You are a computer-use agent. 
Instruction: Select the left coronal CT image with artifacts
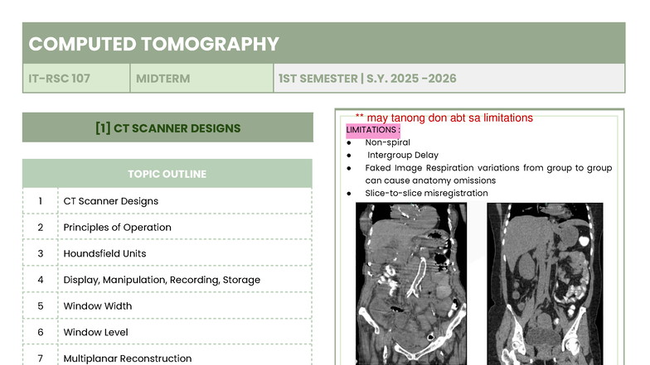coord(411,283)
